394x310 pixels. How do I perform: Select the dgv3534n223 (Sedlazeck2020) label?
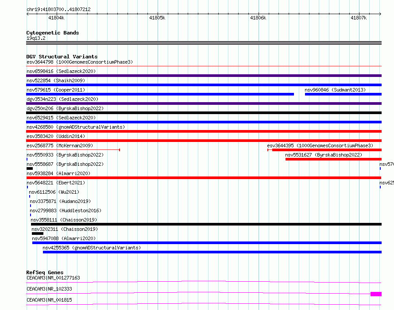(x=62, y=99)
